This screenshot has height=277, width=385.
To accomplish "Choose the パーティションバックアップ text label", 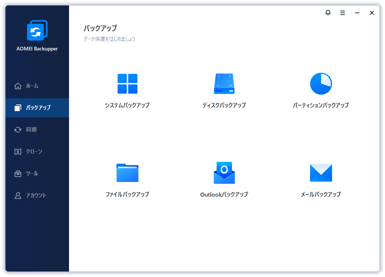I will point(321,105).
